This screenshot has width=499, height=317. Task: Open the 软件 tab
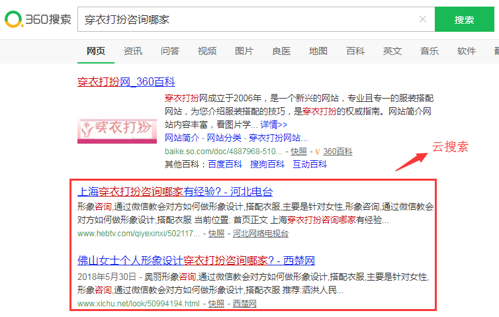(x=467, y=51)
